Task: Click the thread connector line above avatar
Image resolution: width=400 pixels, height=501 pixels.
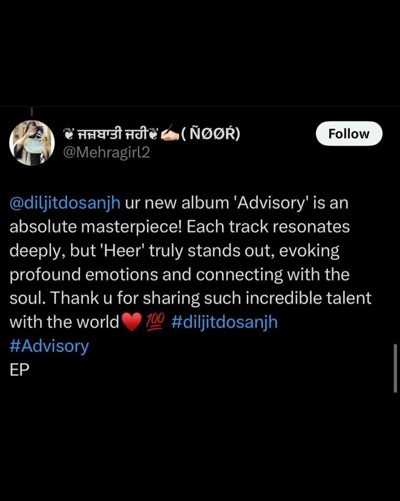Action: [x=32, y=111]
